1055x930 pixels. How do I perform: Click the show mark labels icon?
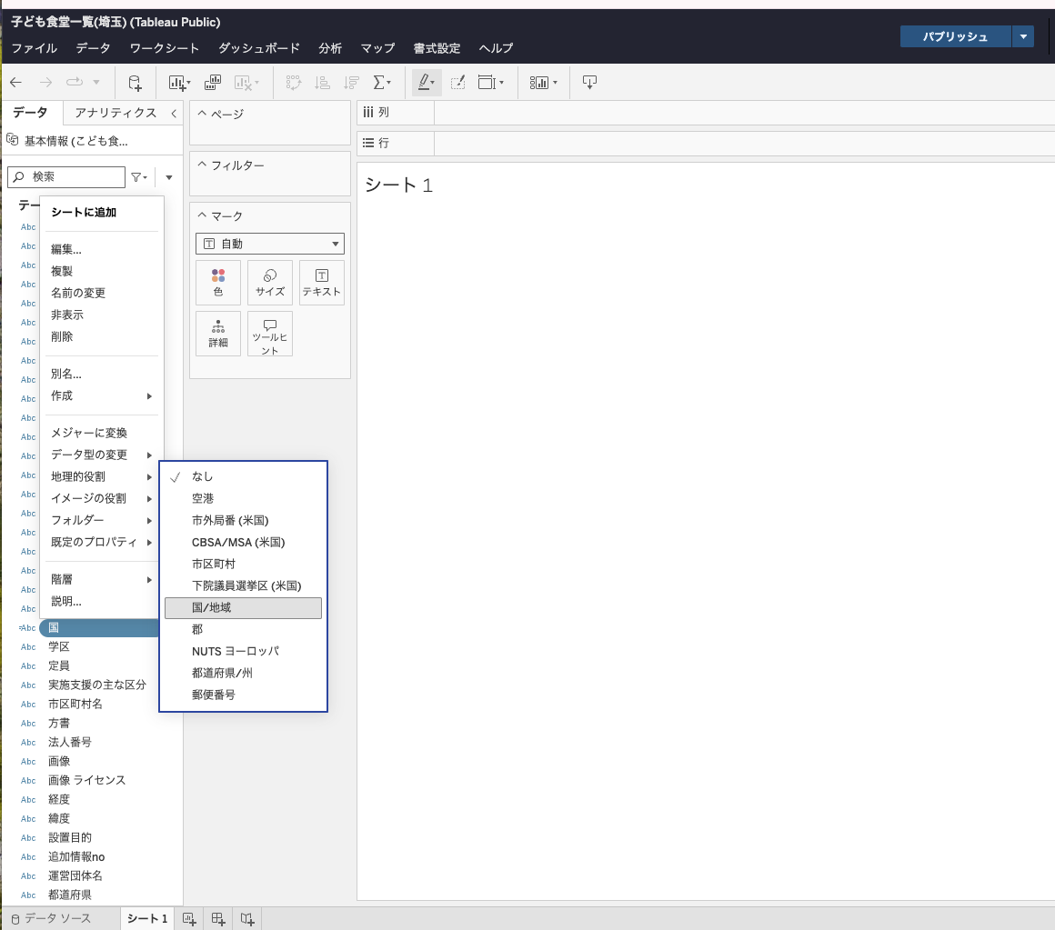click(x=457, y=83)
